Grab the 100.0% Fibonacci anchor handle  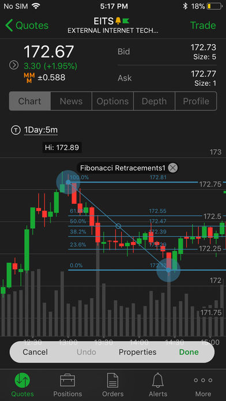[68, 182]
